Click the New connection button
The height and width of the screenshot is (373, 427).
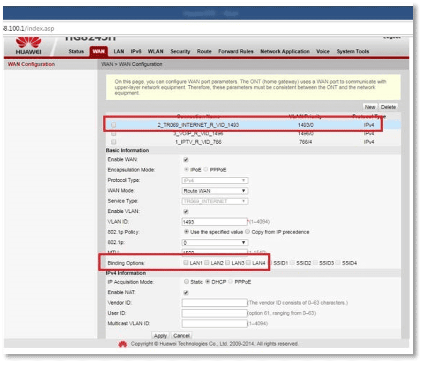(370, 107)
